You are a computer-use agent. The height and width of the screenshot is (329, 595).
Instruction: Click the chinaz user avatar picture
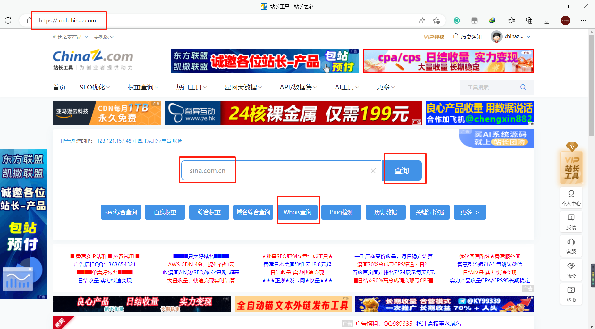(497, 37)
